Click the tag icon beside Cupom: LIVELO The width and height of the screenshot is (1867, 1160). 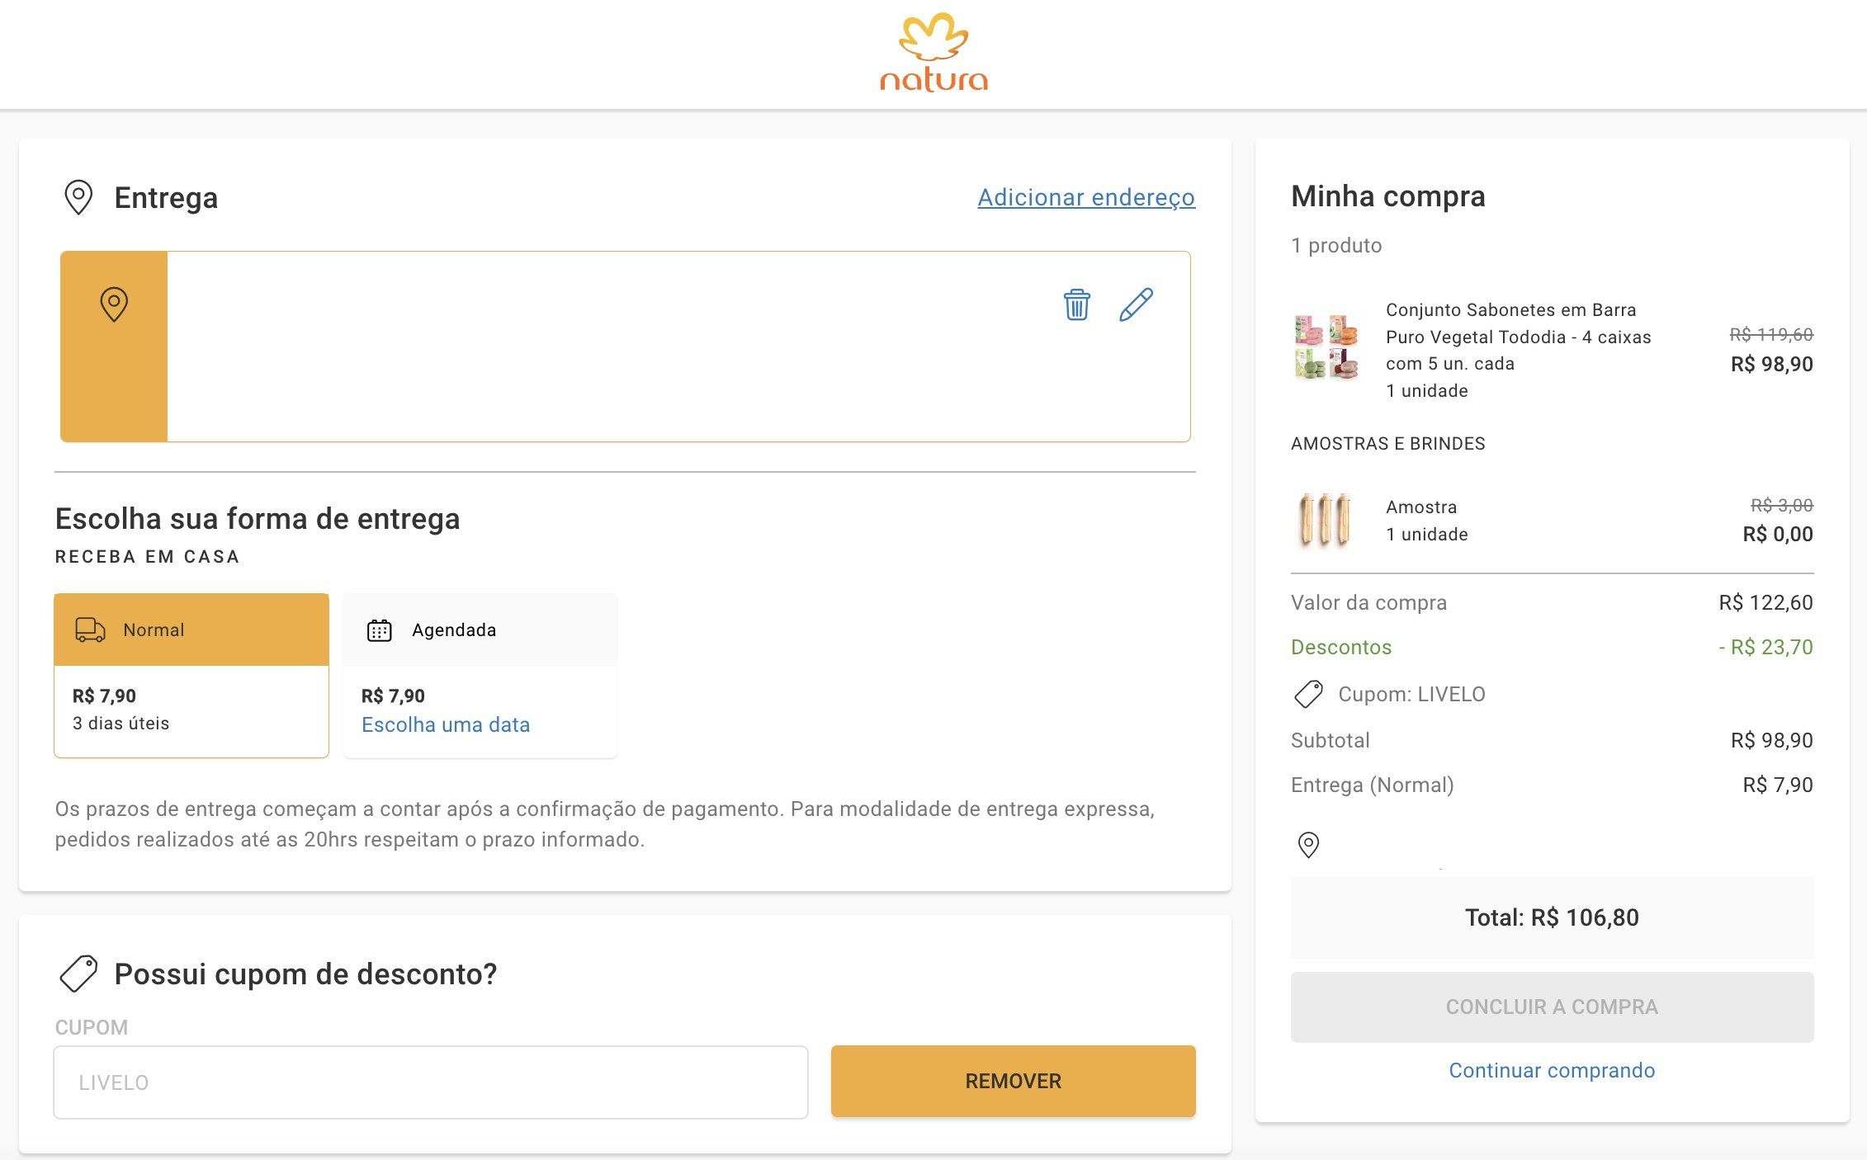click(x=1308, y=694)
